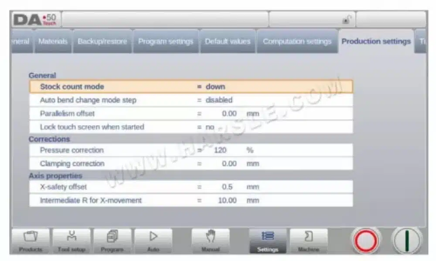Click the Corrections section heading

49,139
